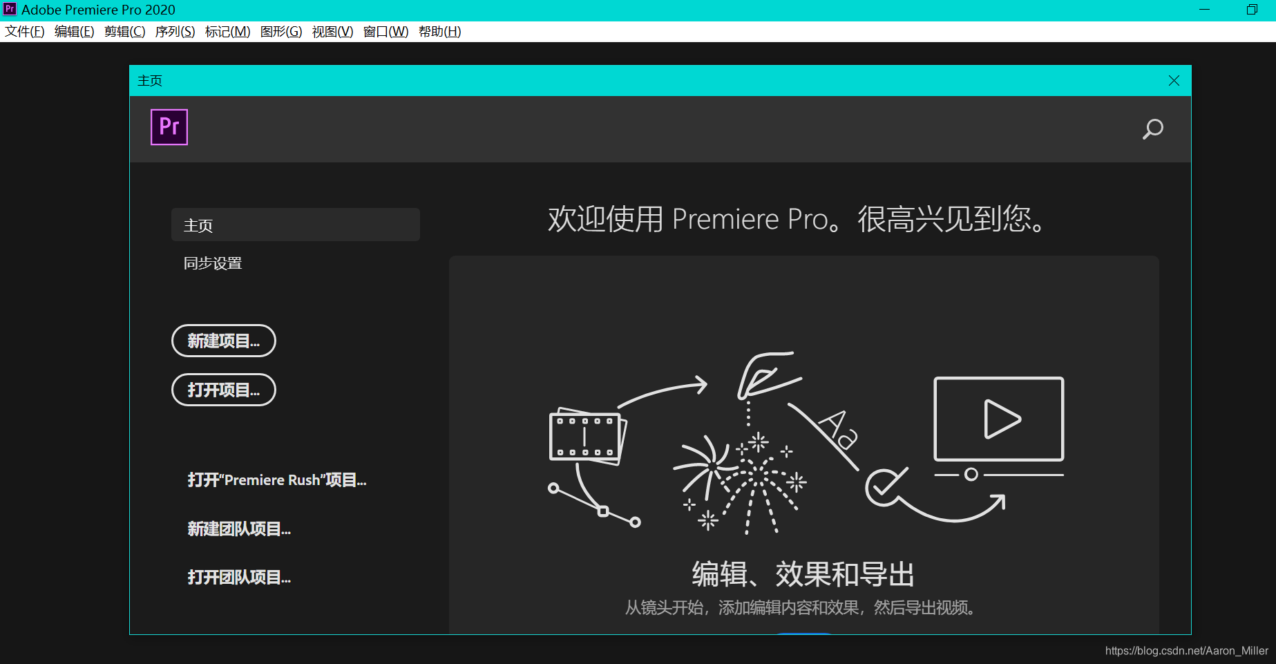
Task: Open the 文件(F) menu
Action: [25, 32]
